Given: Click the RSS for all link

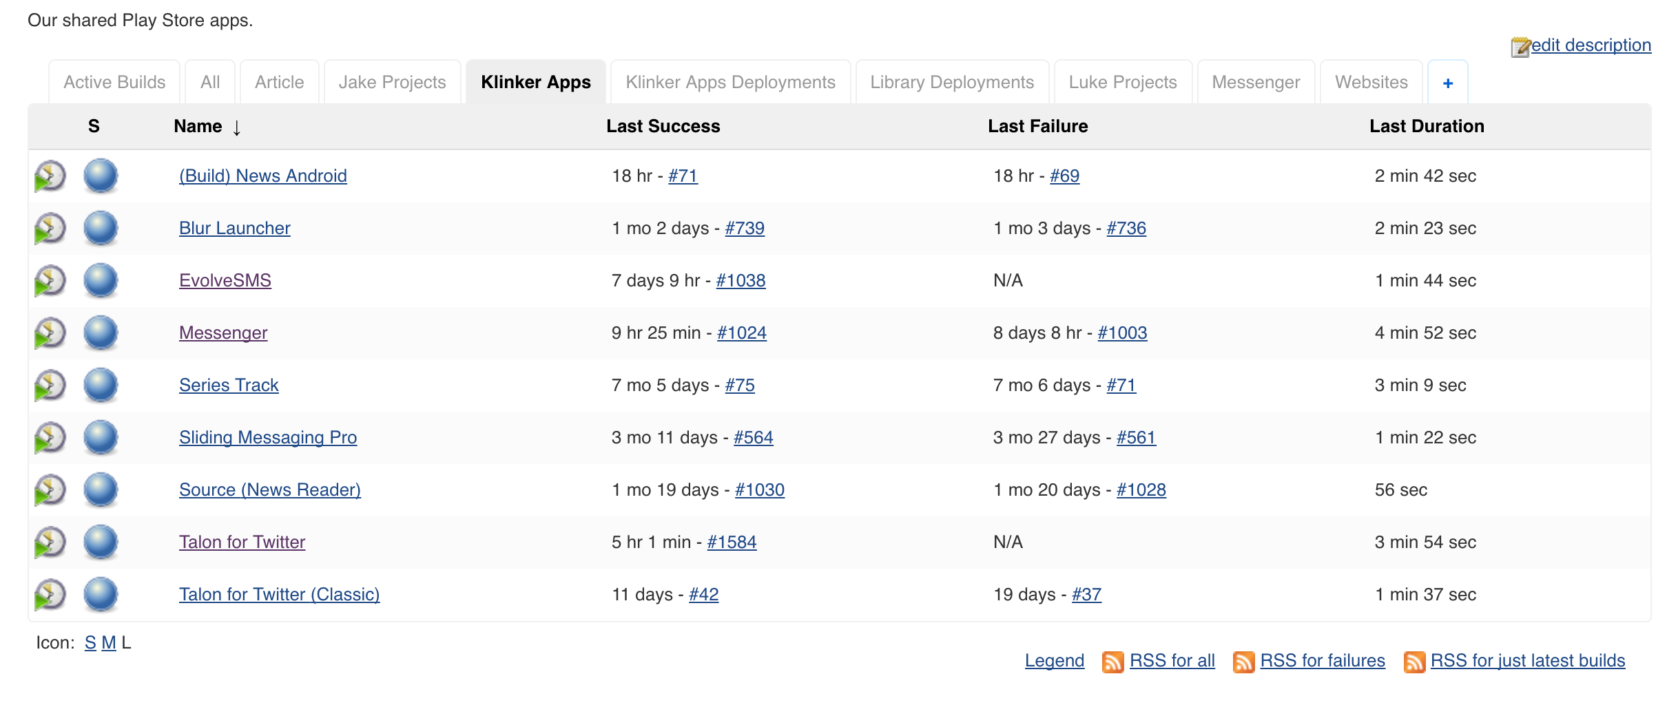Looking at the screenshot, I should coord(1172,661).
